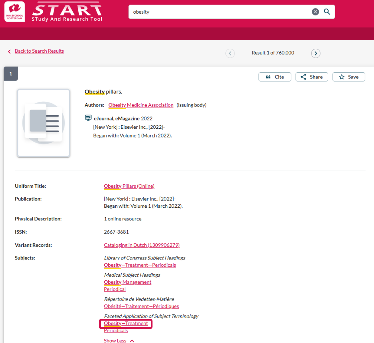Click the Cite button

275,77
